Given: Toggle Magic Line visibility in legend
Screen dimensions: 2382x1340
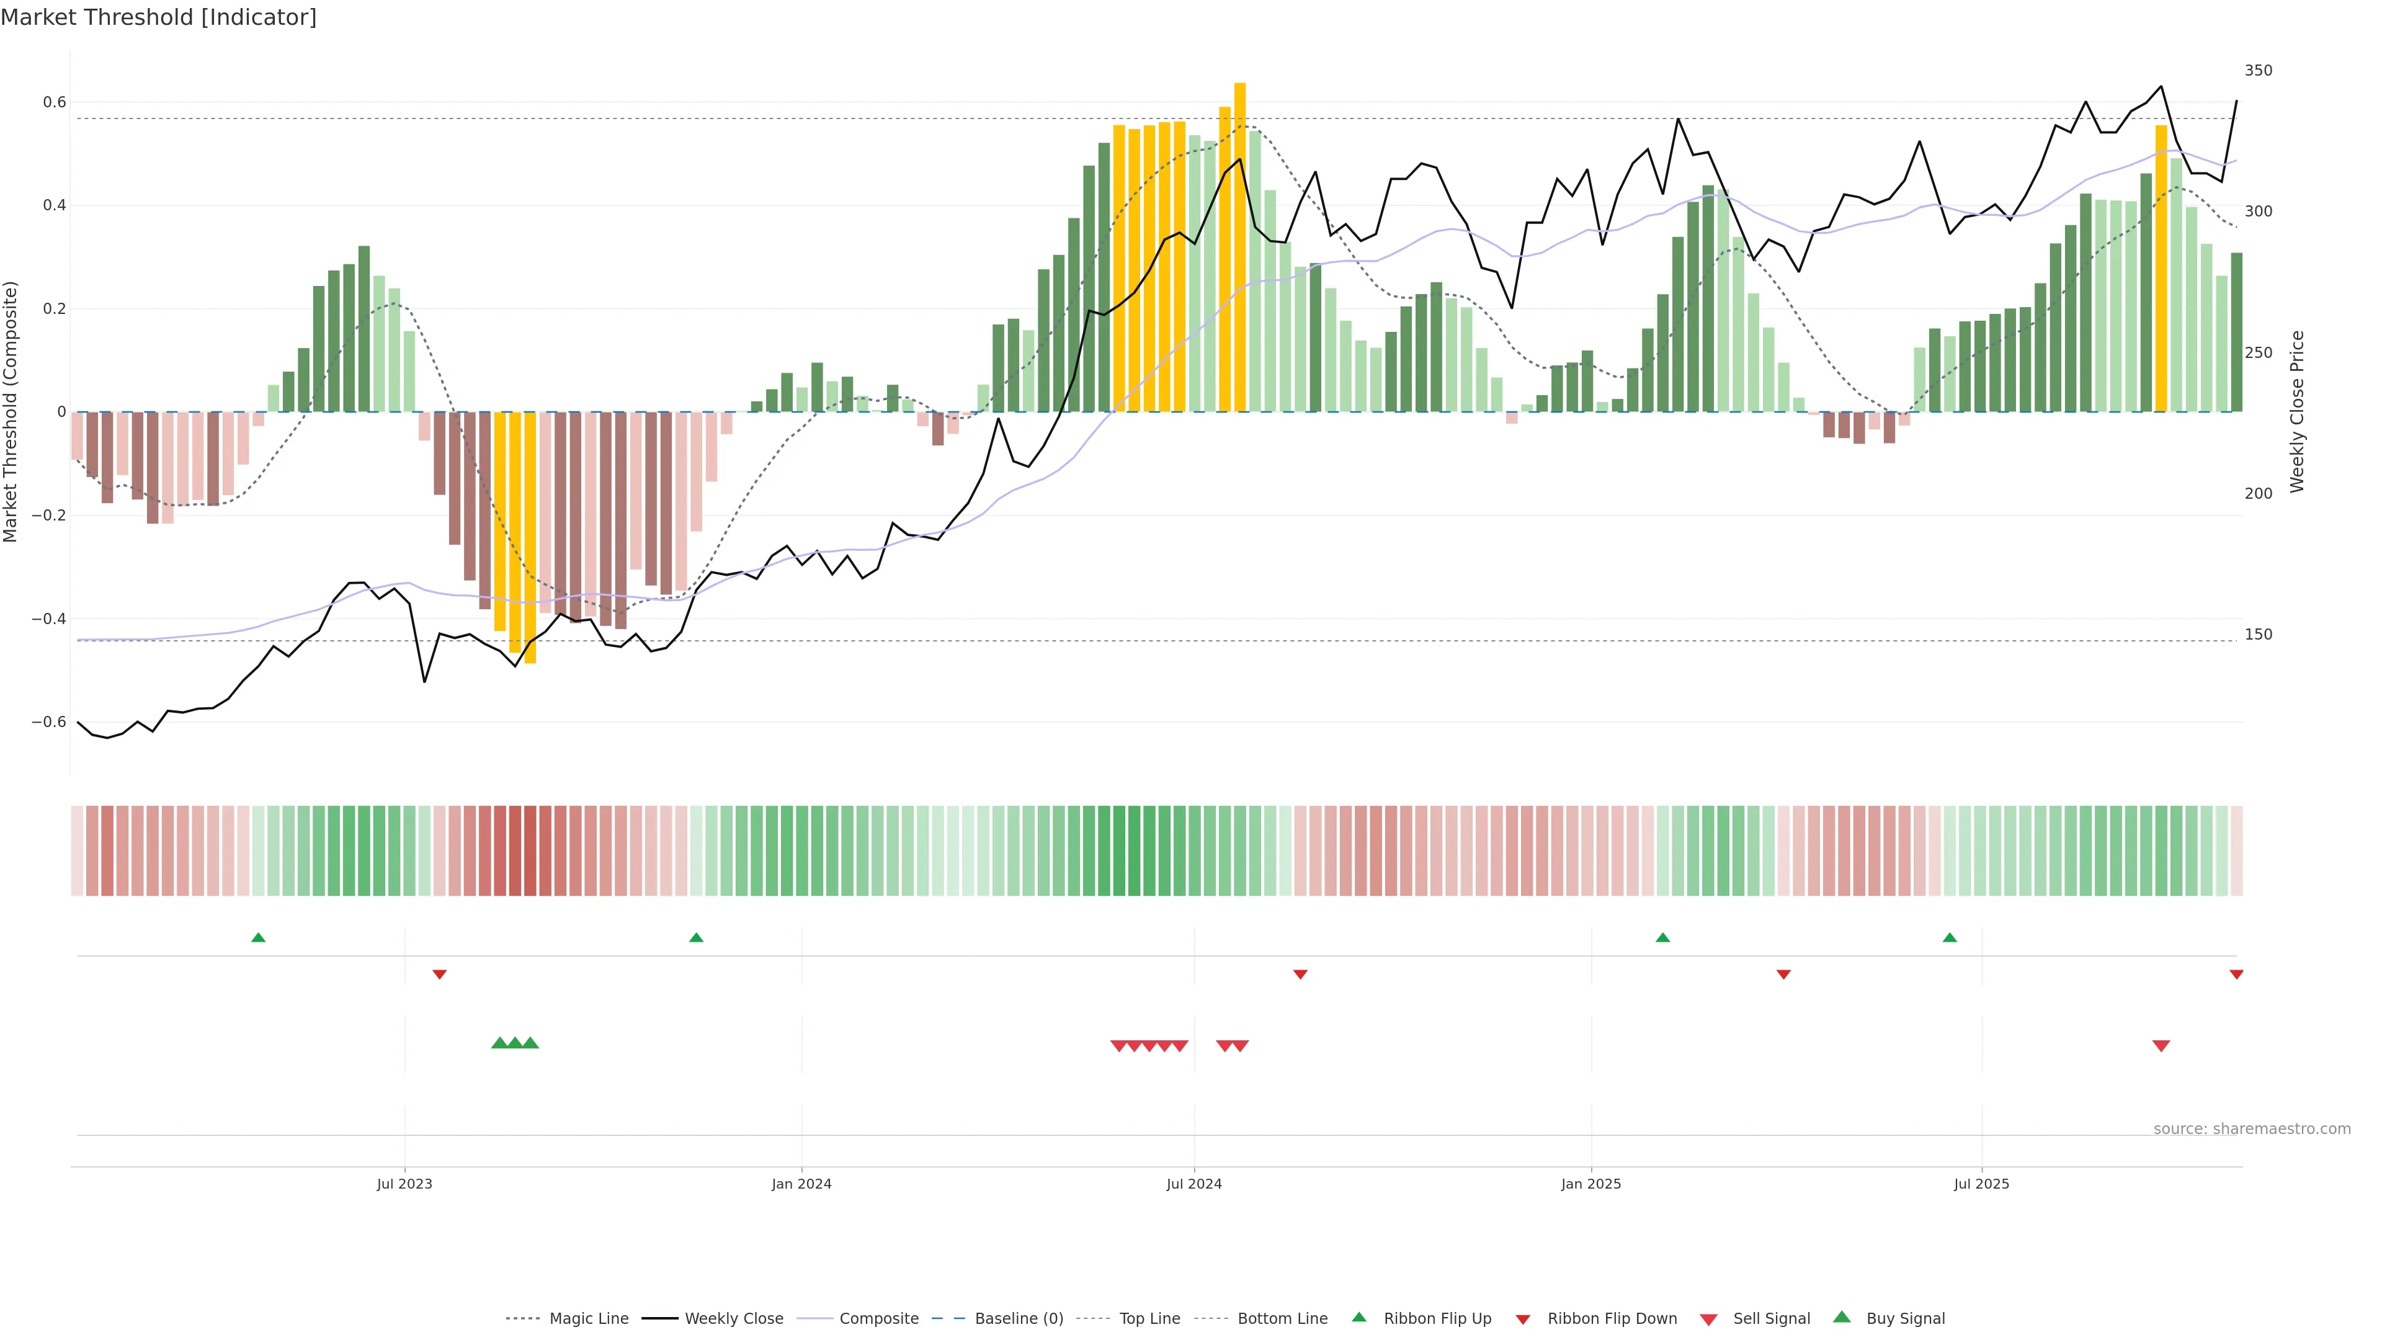Looking at the screenshot, I should pos(588,1319).
